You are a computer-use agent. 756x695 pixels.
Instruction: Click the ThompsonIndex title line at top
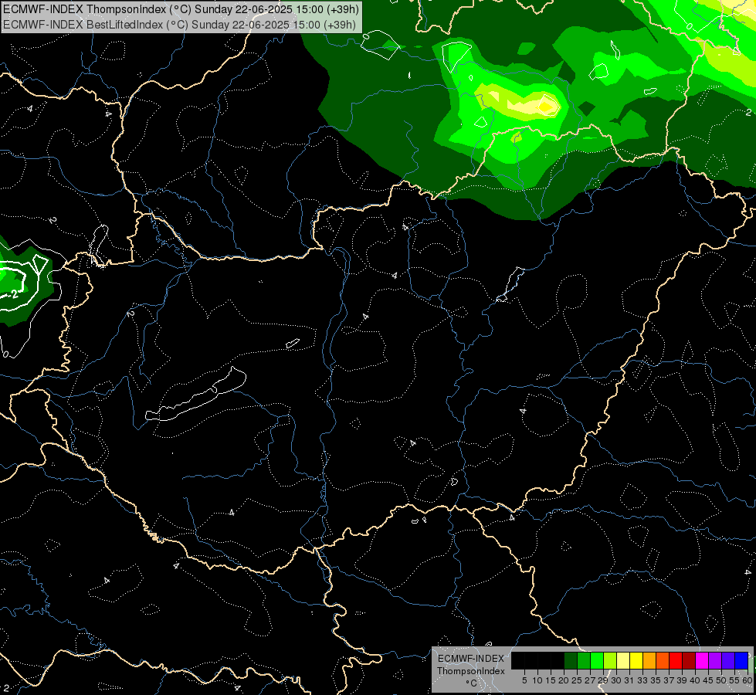[x=181, y=9]
